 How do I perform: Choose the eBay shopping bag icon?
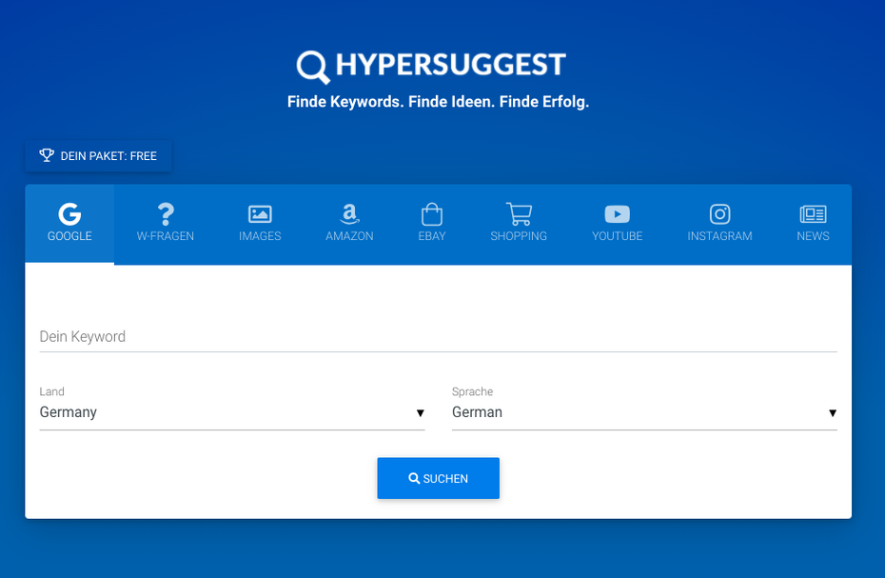click(x=432, y=214)
